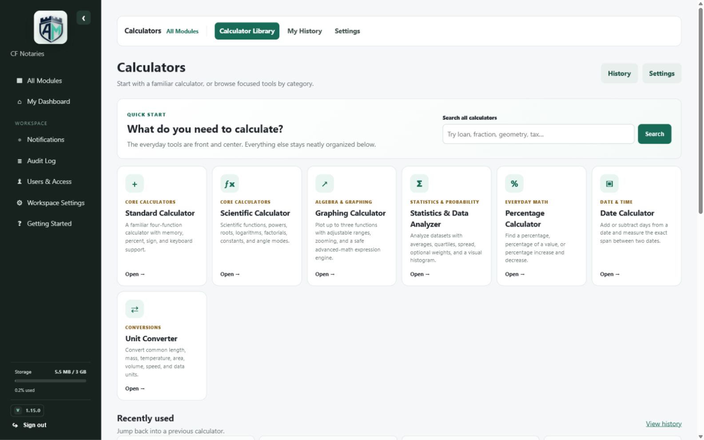Click the Percentage Calculator percent icon
704x440 pixels.
(514, 184)
